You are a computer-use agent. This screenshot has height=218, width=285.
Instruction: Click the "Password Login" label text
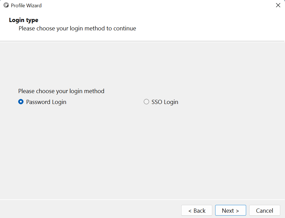[x=46, y=102]
